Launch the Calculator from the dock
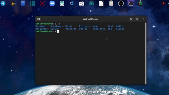169x95 pixels. (111, 3)
